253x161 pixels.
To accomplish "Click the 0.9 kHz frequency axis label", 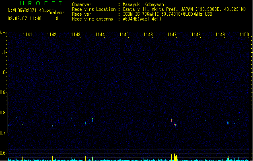I will point(3,93).
